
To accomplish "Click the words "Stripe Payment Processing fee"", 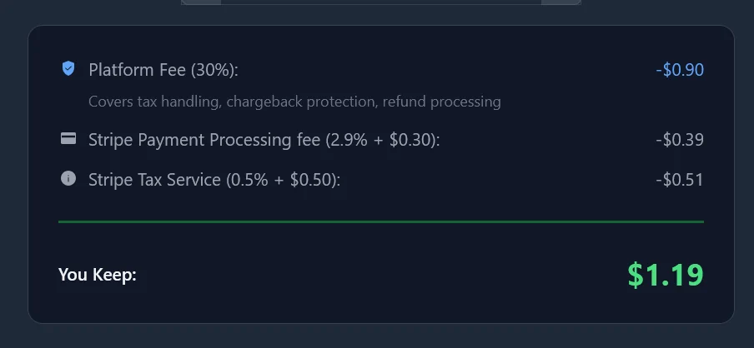I will point(204,140).
